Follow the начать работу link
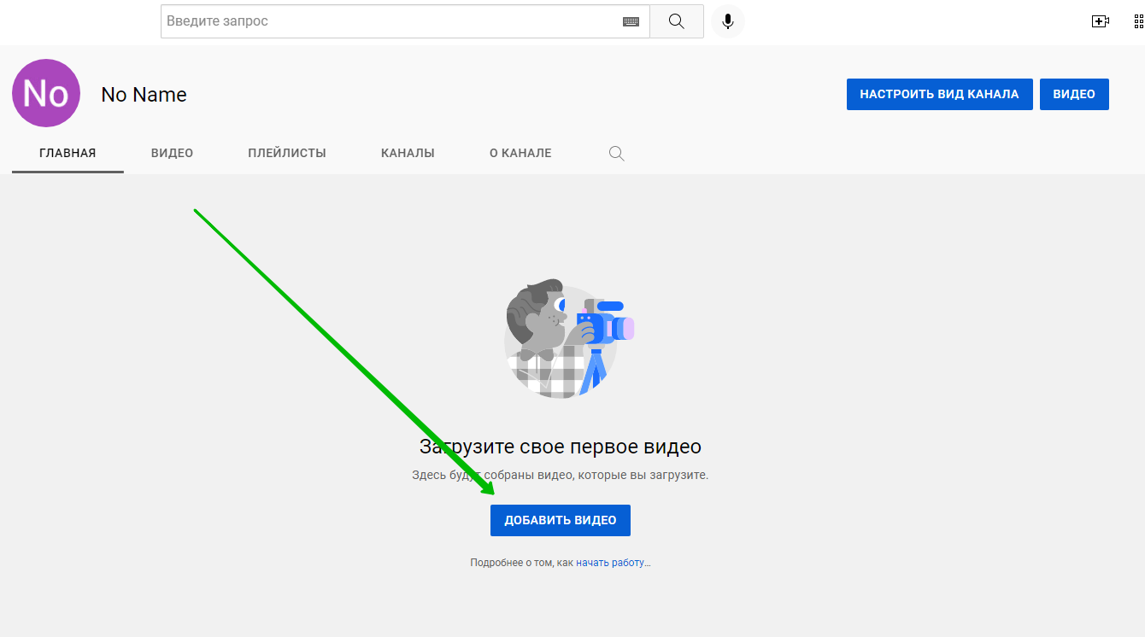The height and width of the screenshot is (637, 1145). click(x=614, y=563)
